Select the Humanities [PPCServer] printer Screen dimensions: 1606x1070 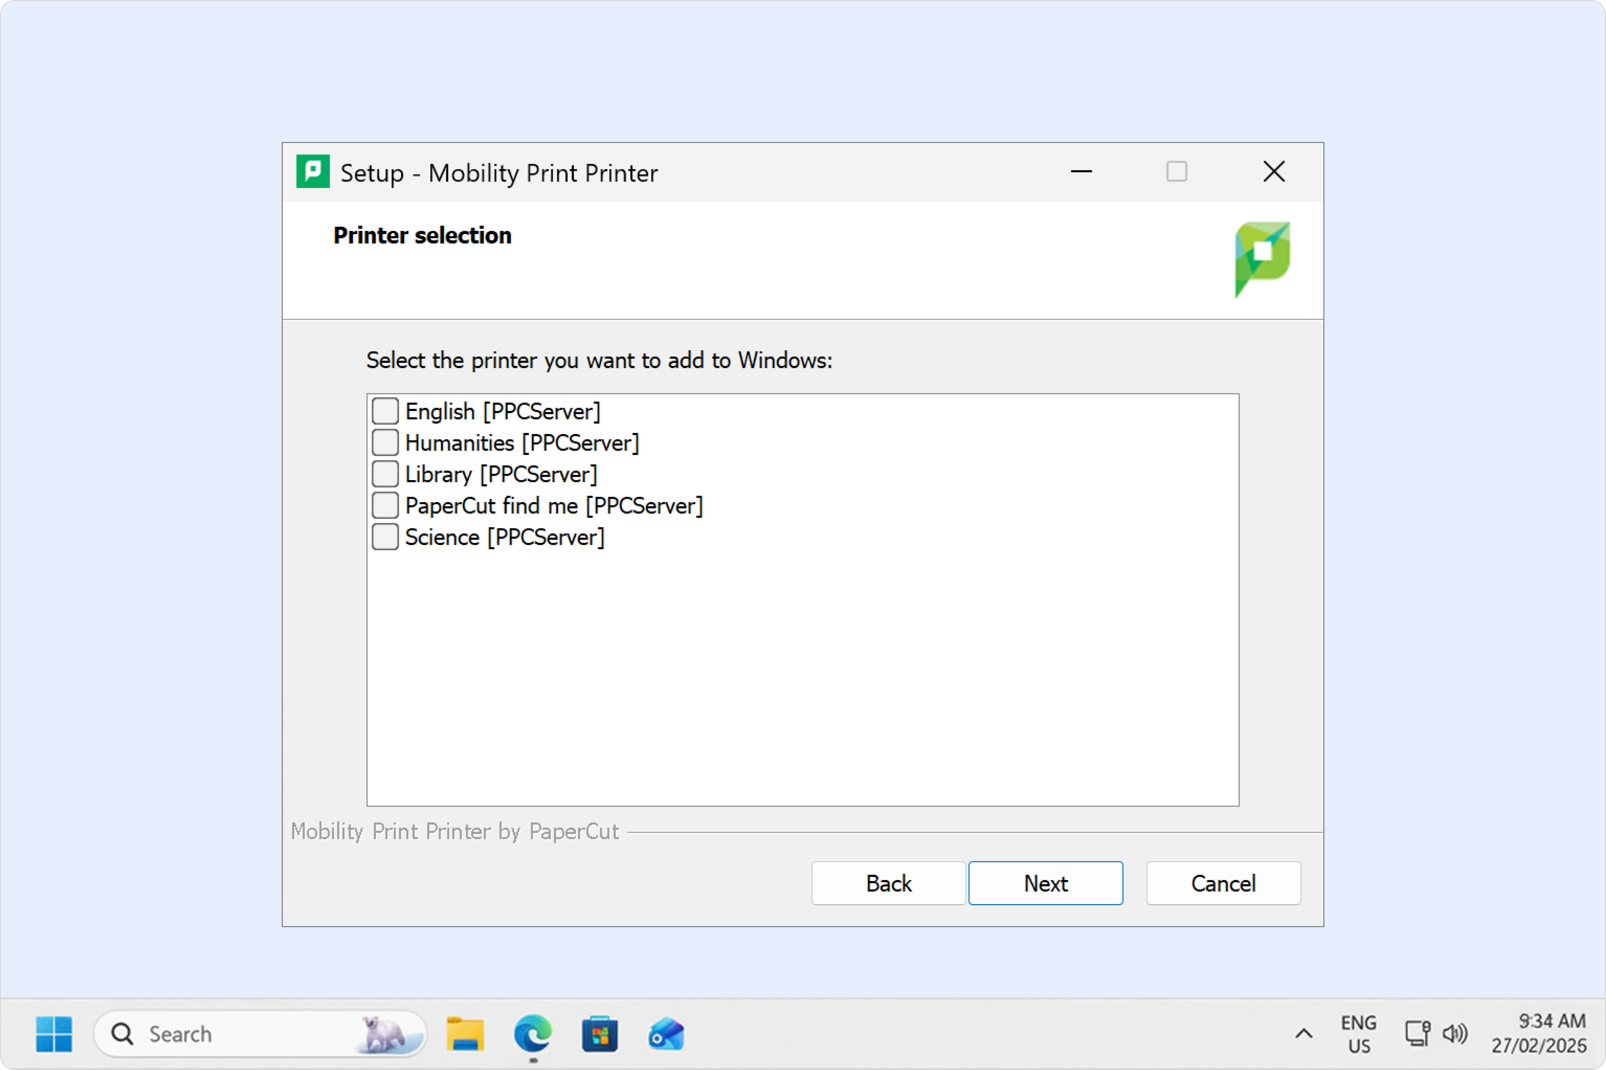tap(385, 441)
